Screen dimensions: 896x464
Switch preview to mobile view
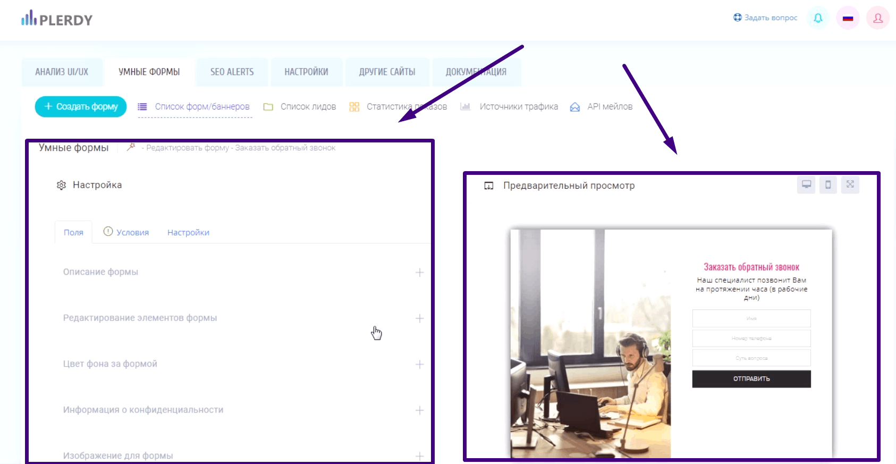(828, 184)
